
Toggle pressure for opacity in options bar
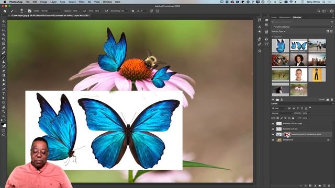85,11
